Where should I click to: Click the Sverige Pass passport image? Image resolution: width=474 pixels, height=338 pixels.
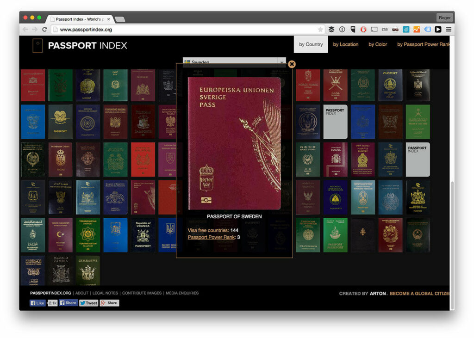(234, 143)
